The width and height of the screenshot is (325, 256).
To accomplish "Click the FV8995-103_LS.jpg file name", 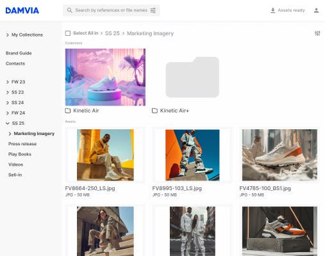I will 177,188.
